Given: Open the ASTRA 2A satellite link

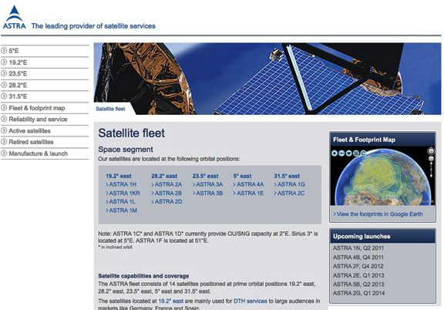Looking at the screenshot, I should (166, 184).
